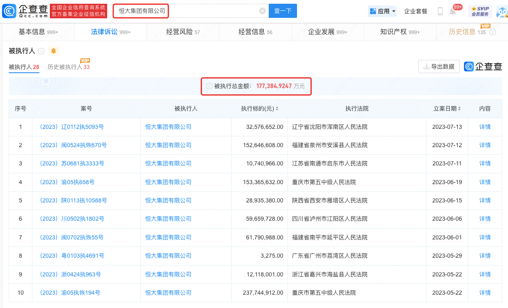Click court 重庆市第五中级人民法院 in row 4
The image size is (508, 308).
(324, 182)
